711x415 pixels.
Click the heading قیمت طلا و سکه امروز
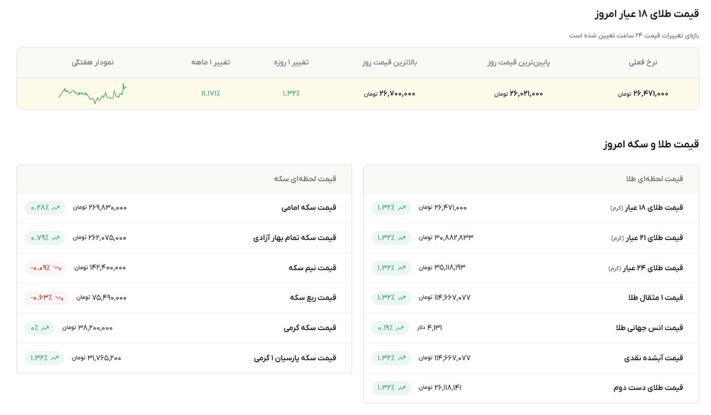coord(651,144)
